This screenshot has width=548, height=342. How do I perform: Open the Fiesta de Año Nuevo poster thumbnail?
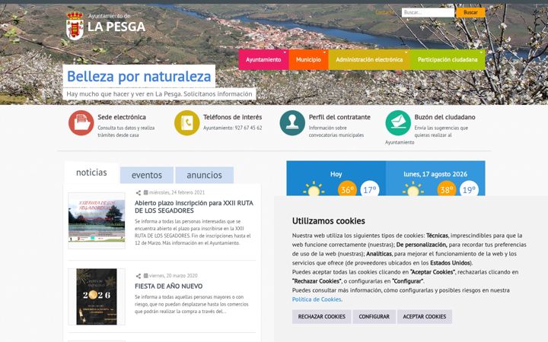pos(97,296)
